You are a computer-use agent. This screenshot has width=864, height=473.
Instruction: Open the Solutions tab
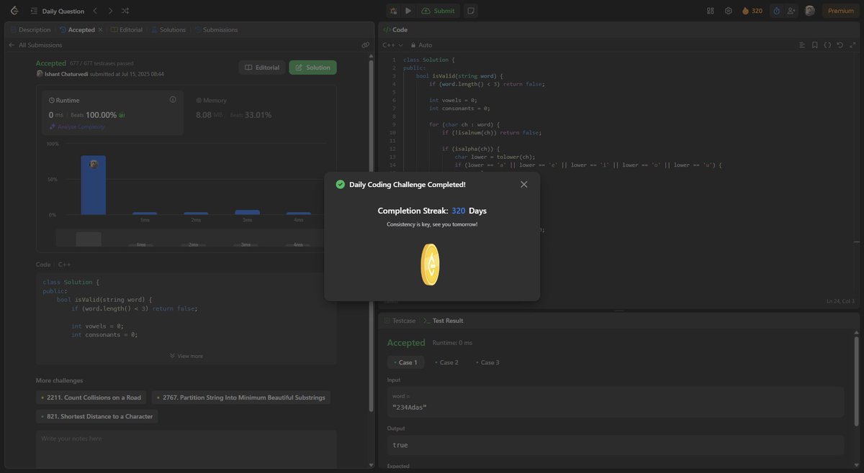pyautogui.click(x=168, y=29)
